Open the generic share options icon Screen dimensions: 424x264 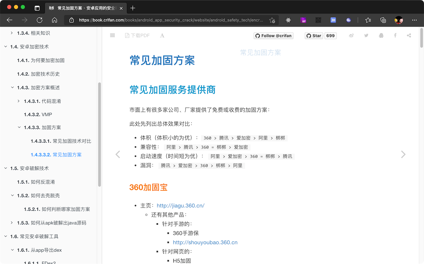(x=409, y=35)
